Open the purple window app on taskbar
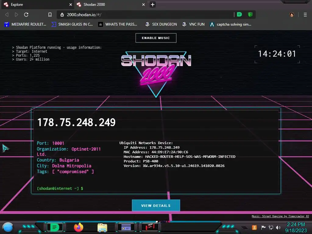This screenshot has height=234, width=312. [126, 227]
